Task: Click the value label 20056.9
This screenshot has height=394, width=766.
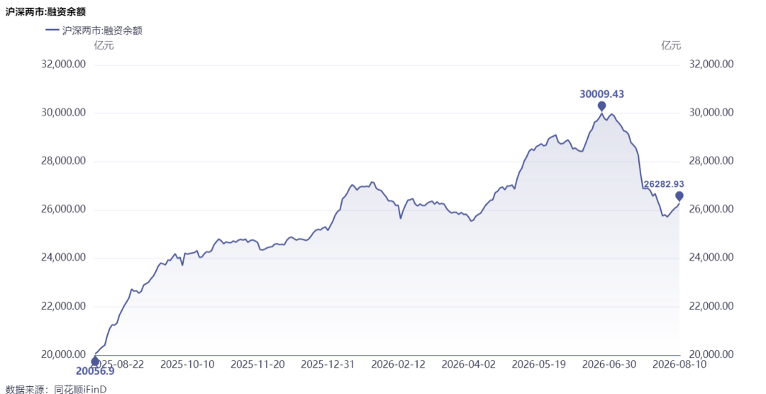Action: click(95, 372)
